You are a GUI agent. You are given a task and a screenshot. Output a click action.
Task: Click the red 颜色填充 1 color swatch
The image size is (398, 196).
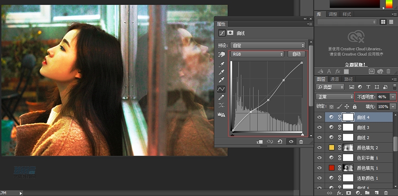pos(332,168)
